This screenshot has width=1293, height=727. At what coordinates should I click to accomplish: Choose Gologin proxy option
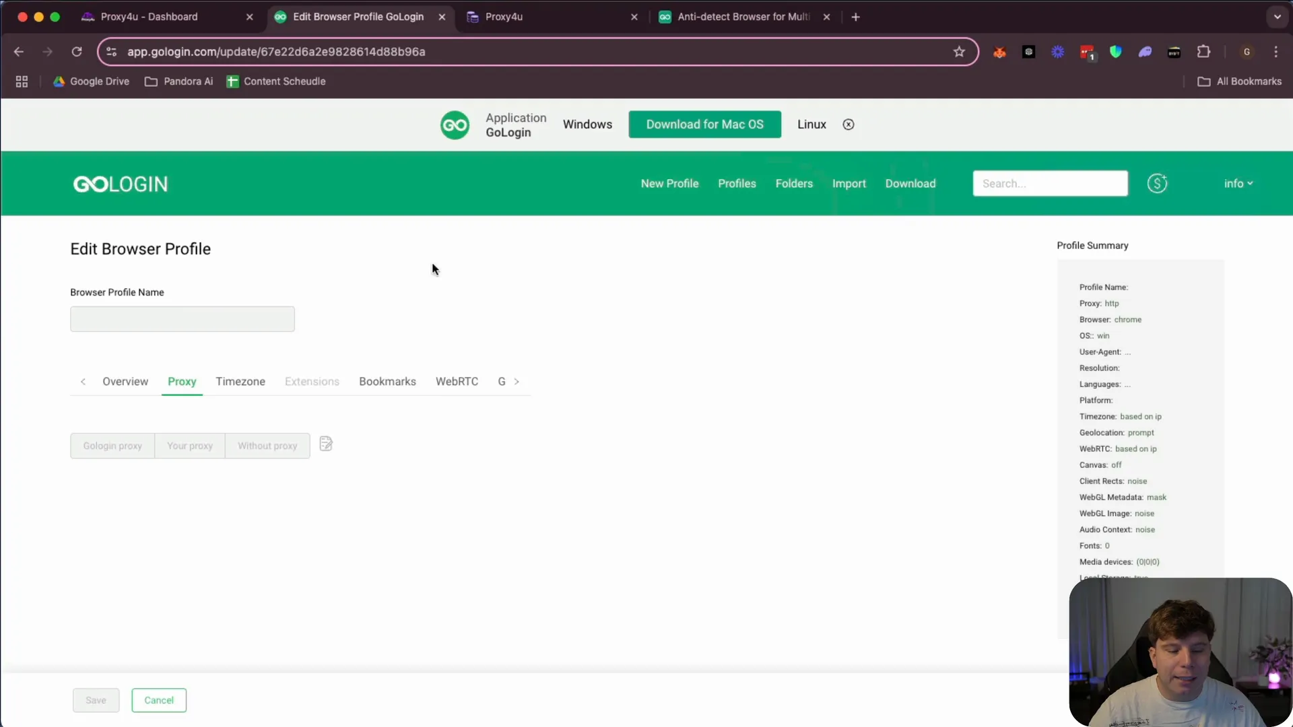[x=112, y=446]
